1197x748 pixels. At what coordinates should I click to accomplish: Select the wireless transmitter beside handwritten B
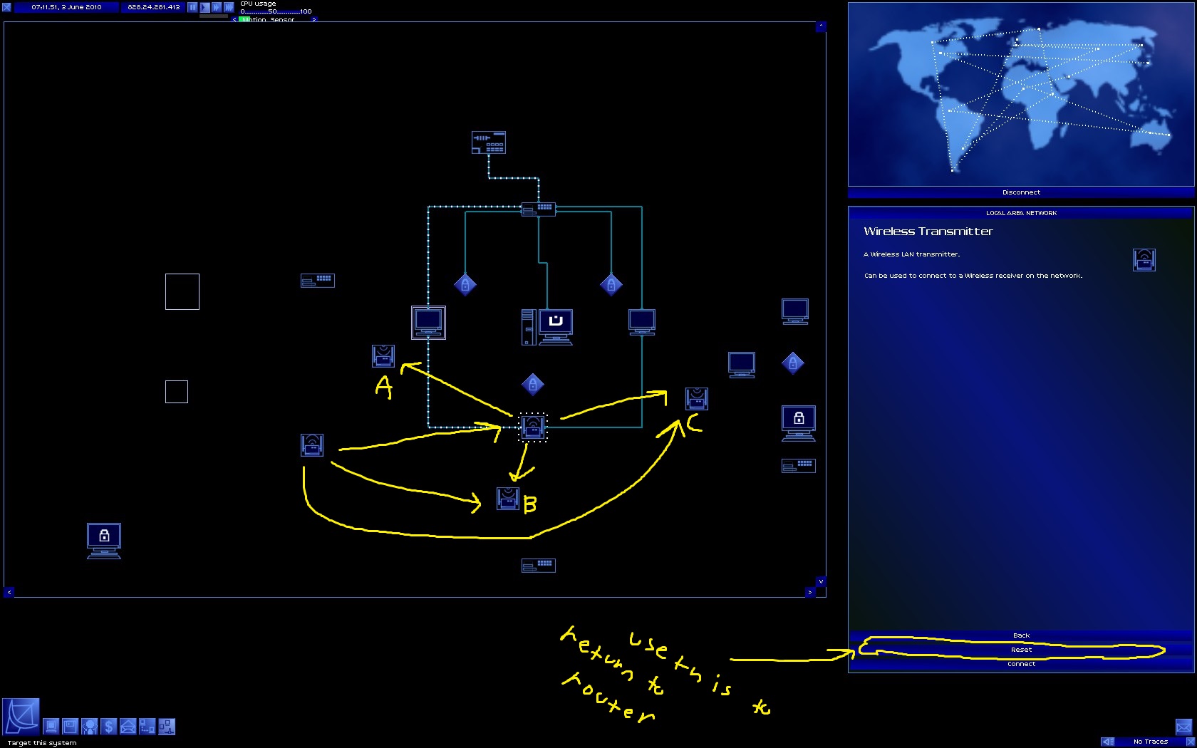click(508, 499)
